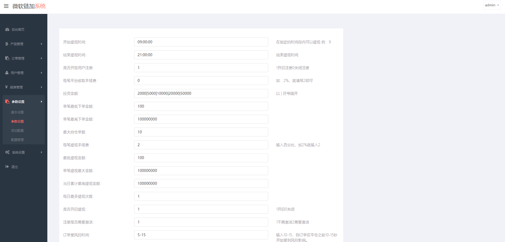Click the 开始提现时间 input field
The height and width of the screenshot is (242, 505).
[201, 42]
